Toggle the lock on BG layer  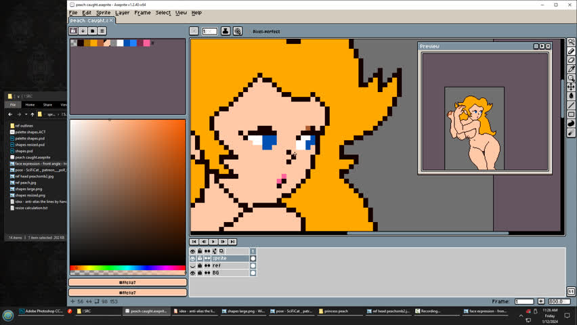click(200, 273)
